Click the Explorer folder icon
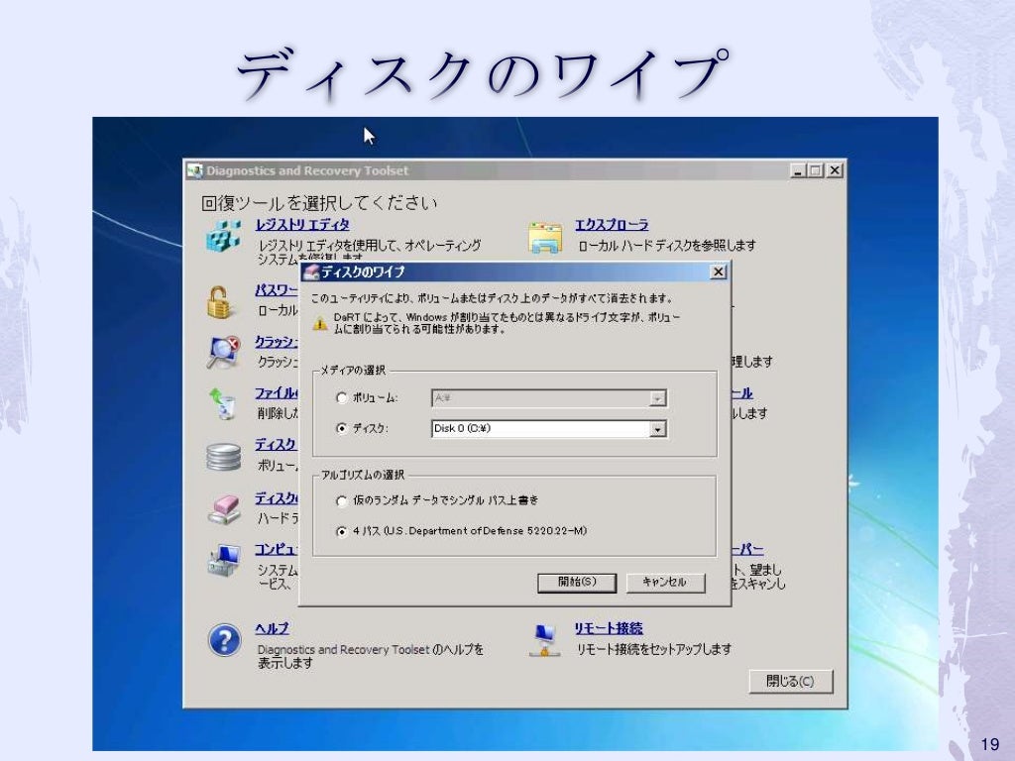Image resolution: width=1015 pixels, height=761 pixels. tap(544, 238)
